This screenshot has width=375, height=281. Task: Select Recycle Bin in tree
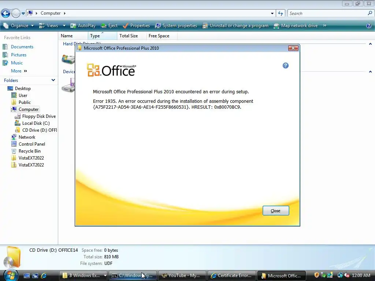29,151
